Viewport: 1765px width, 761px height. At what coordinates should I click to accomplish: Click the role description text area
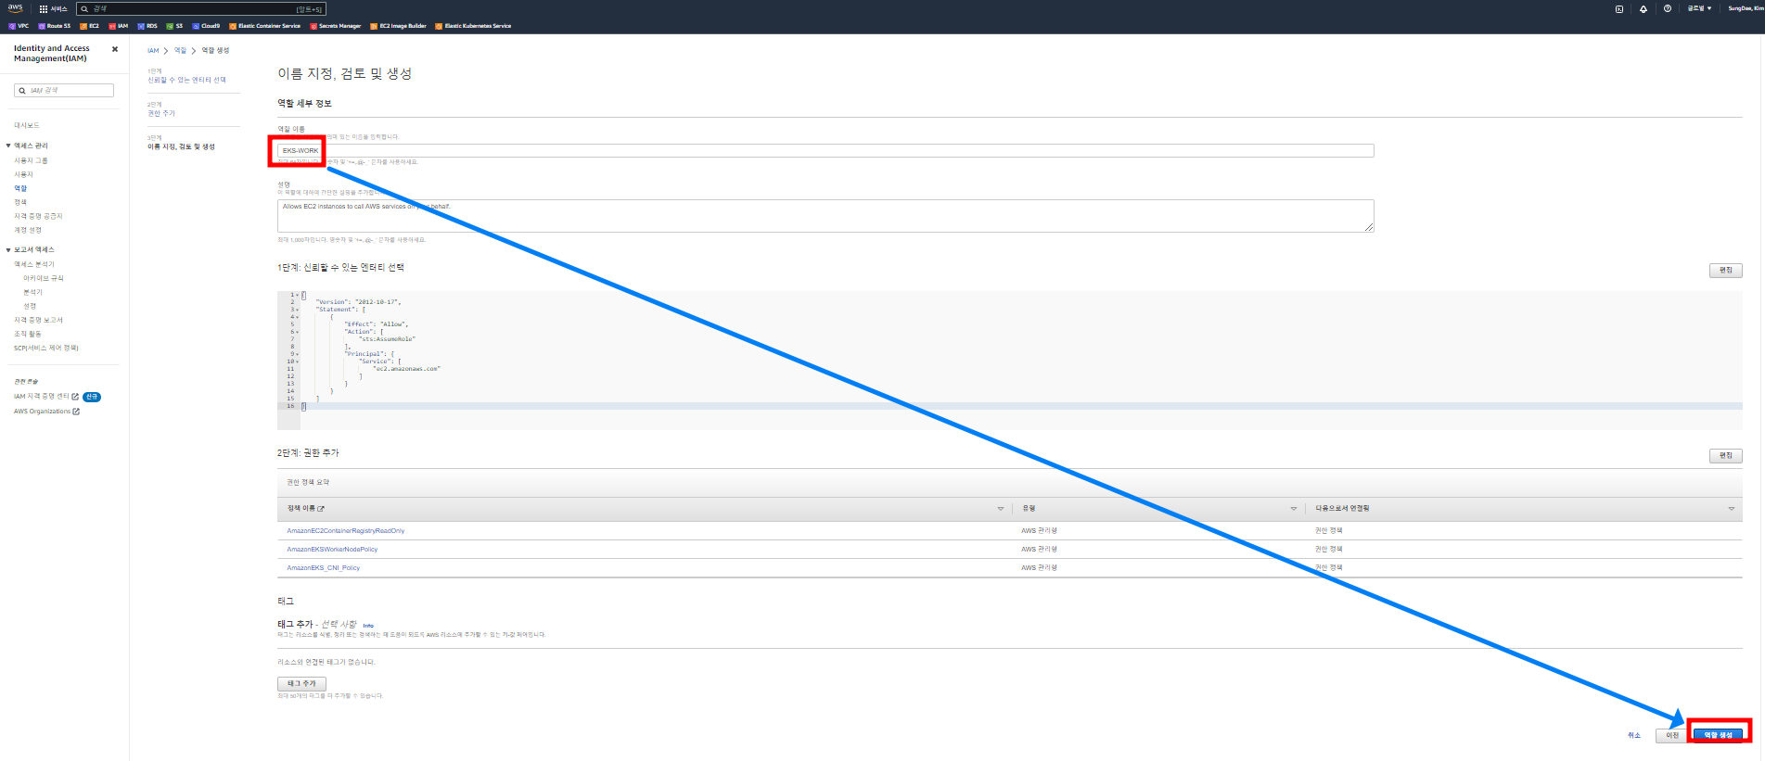(825, 216)
